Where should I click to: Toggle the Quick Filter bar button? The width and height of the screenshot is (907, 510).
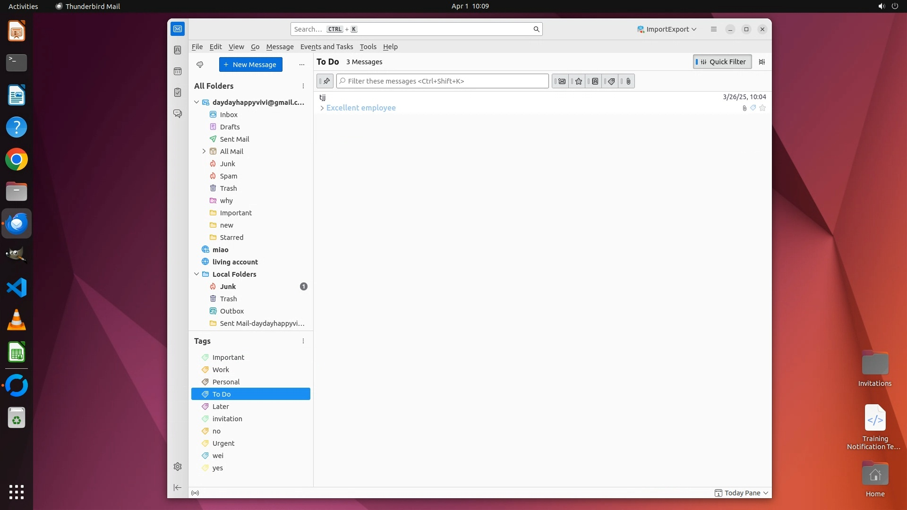click(x=722, y=62)
